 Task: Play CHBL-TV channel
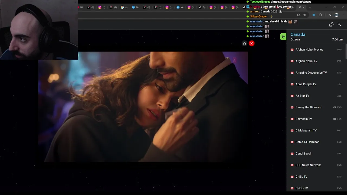tap(316, 177)
